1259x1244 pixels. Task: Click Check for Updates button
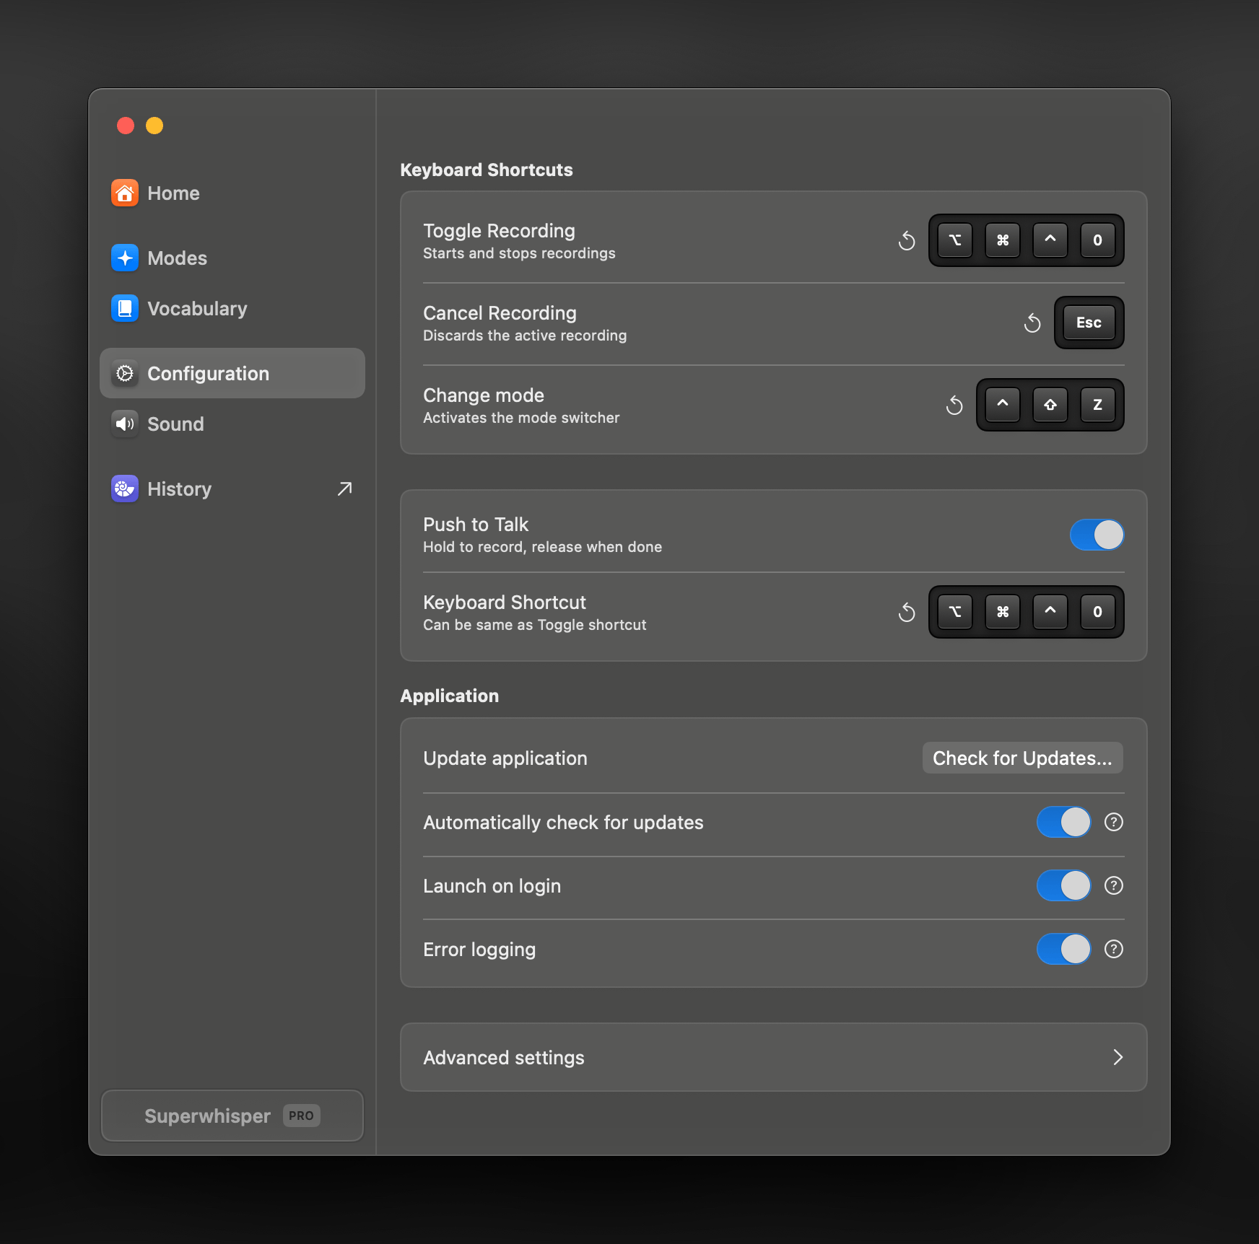(x=1022, y=758)
